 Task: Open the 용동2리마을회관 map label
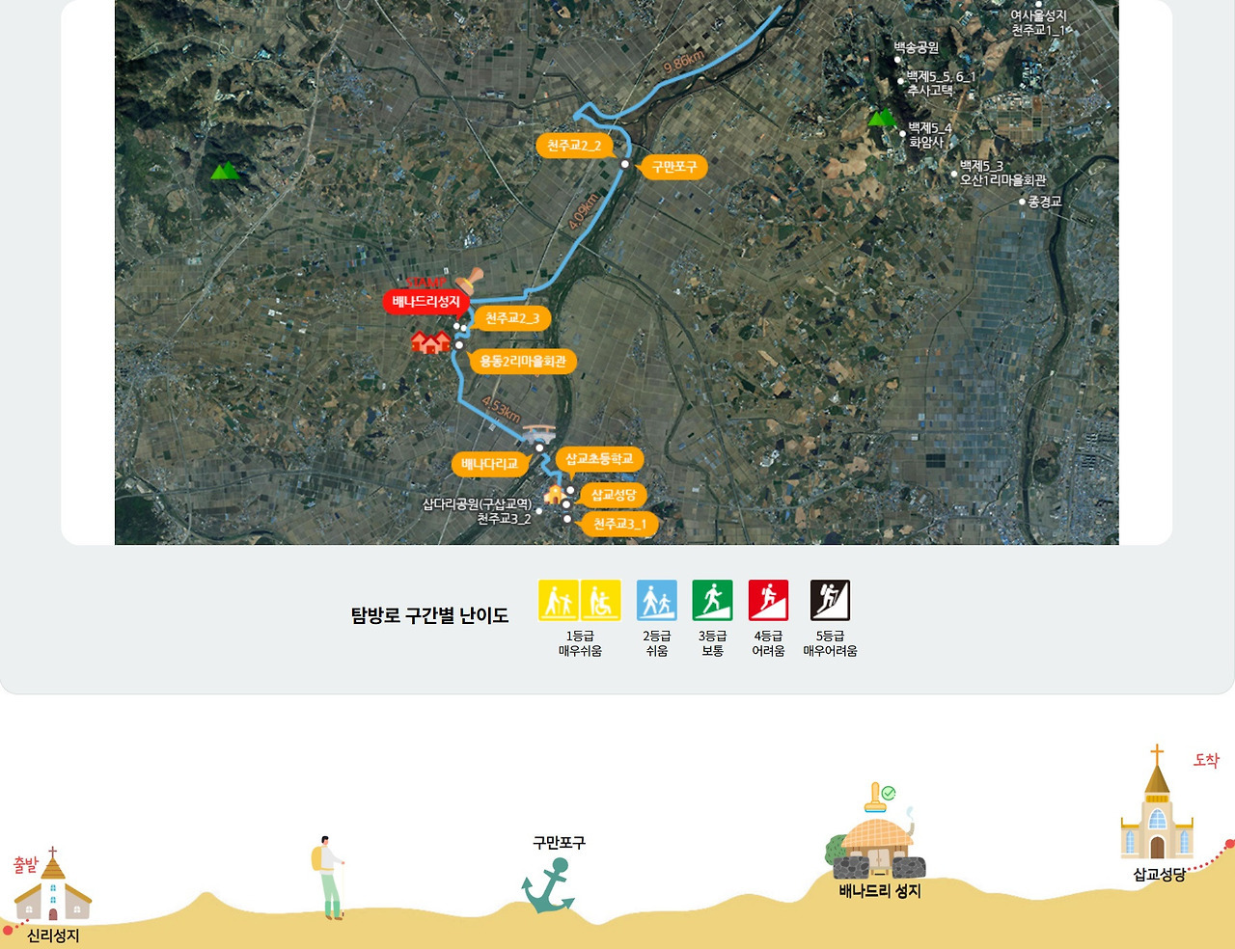(x=523, y=362)
